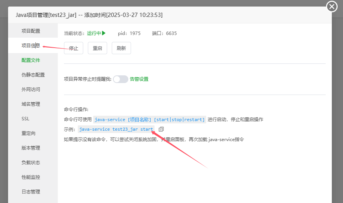Image resolution: width=343 pixels, height=203 pixels.
Task: Click the pid: 1975 value
Action: (129, 33)
